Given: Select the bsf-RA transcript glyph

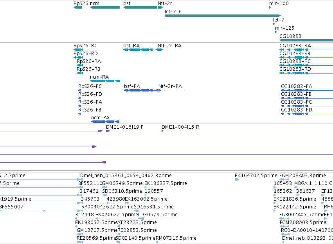Looking at the screenshot, I should [138, 50].
